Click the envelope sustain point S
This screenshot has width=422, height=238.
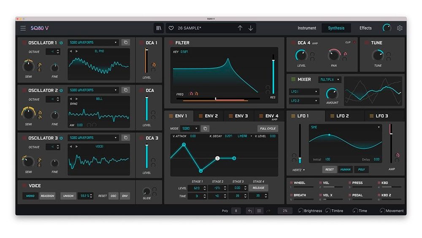pos(217,158)
